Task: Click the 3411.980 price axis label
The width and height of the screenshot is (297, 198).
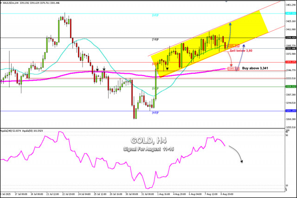Action: (x=291, y=29)
